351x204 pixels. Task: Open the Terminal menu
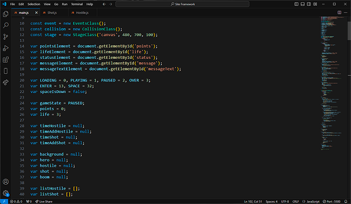77,4
